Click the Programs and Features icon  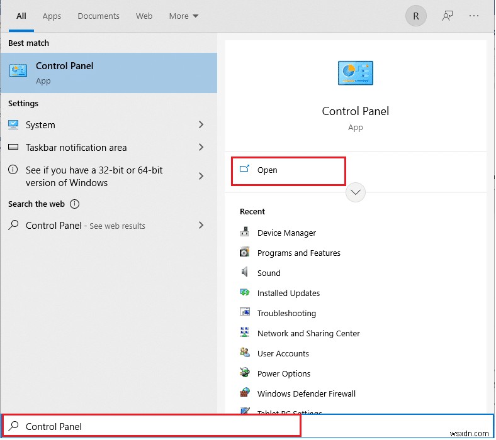click(245, 253)
